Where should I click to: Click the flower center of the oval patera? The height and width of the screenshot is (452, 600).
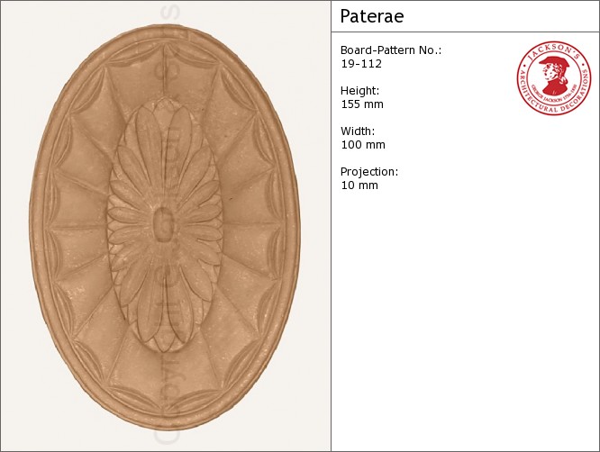(x=163, y=225)
